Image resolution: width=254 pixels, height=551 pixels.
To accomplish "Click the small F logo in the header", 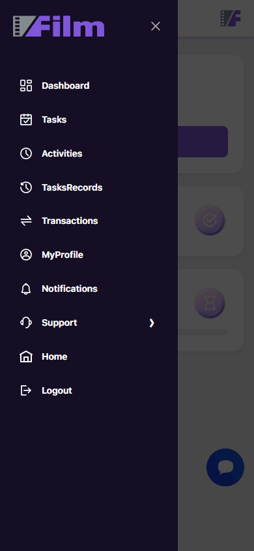I will tap(231, 18).
